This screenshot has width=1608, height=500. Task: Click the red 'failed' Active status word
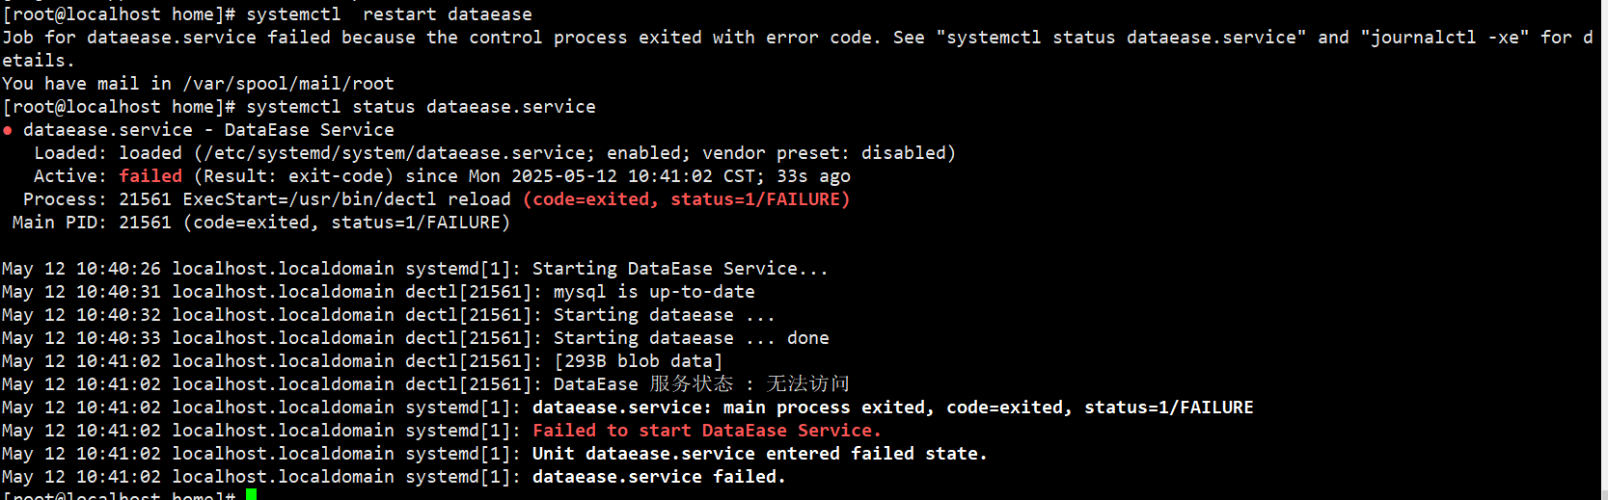150,176
